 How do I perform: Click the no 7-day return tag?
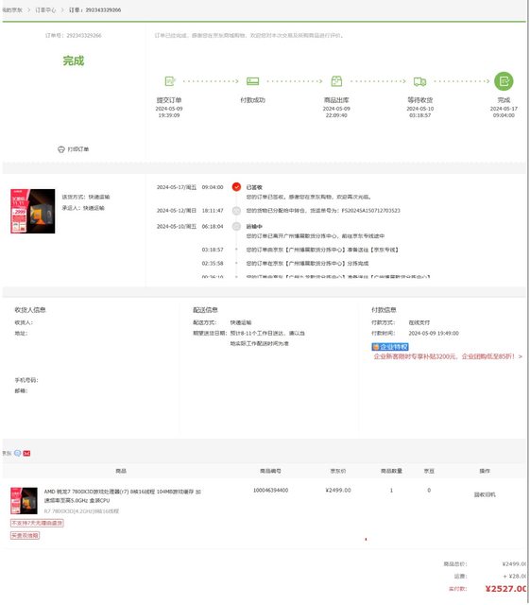tap(37, 523)
